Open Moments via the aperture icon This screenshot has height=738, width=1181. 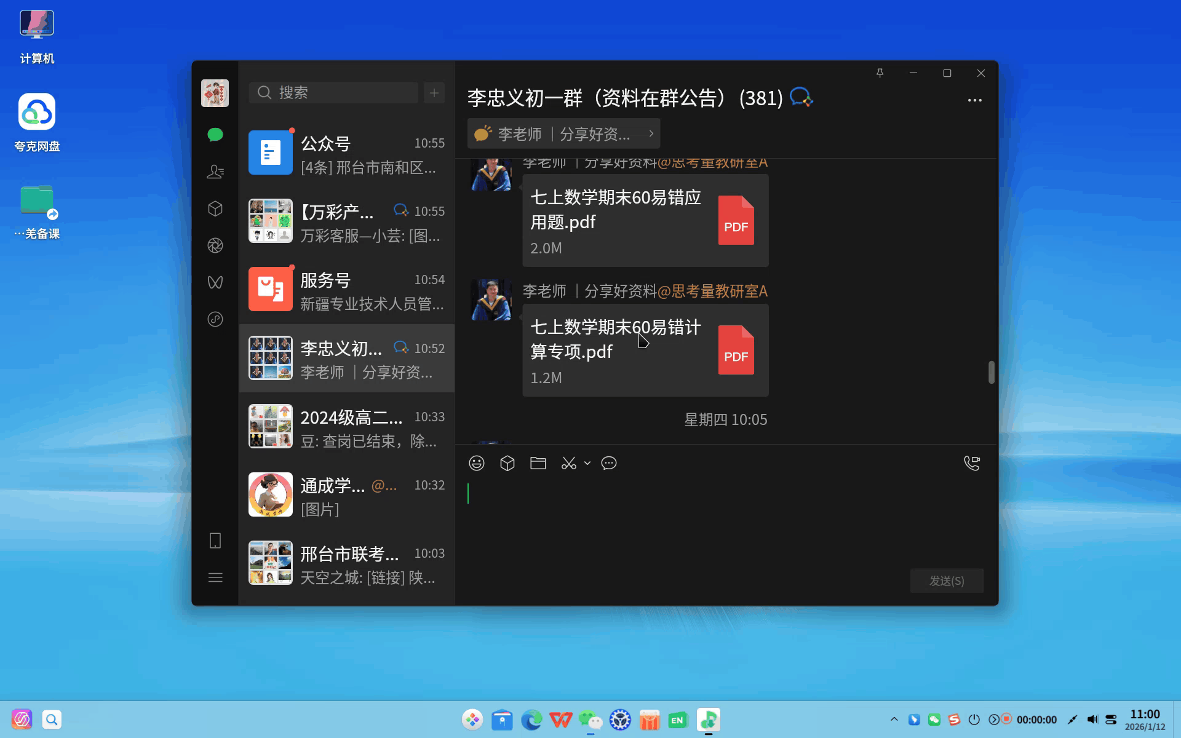point(215,245)
